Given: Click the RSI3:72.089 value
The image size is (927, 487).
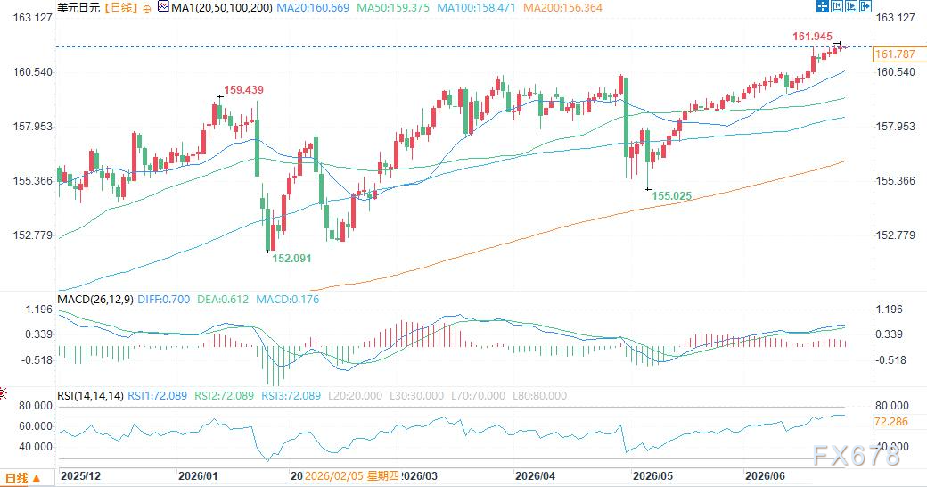Looking at the screenshot, I should (291, 395).
